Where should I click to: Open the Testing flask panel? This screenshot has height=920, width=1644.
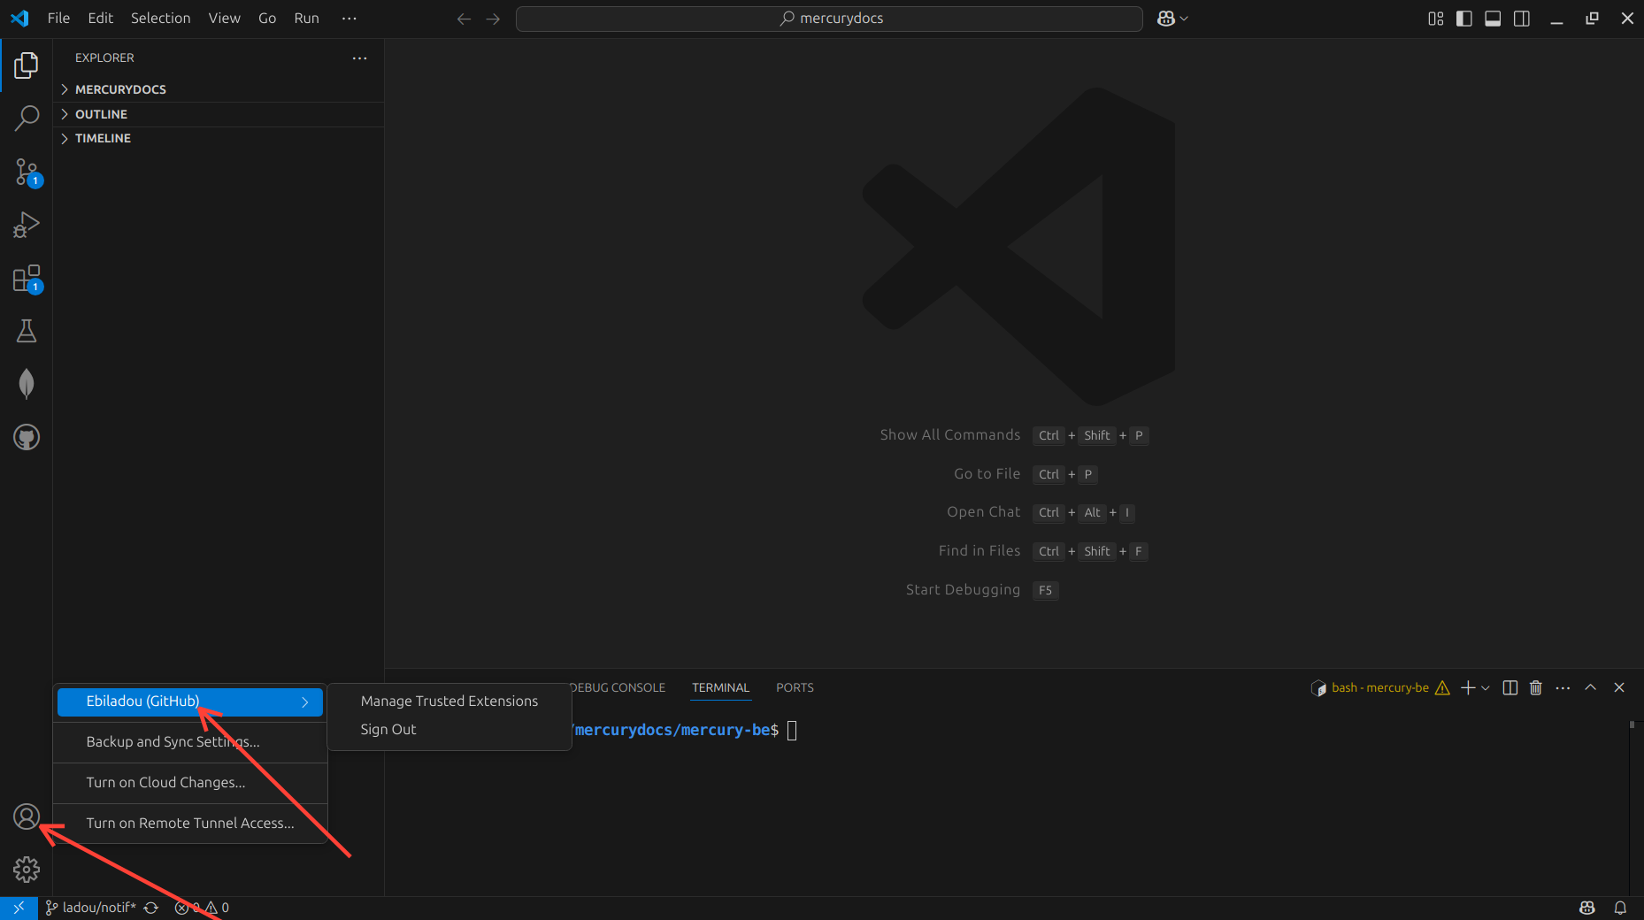(x=27, y=330)
